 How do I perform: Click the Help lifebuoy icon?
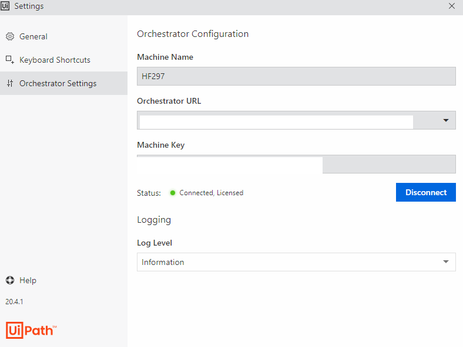tap(10, 280)
